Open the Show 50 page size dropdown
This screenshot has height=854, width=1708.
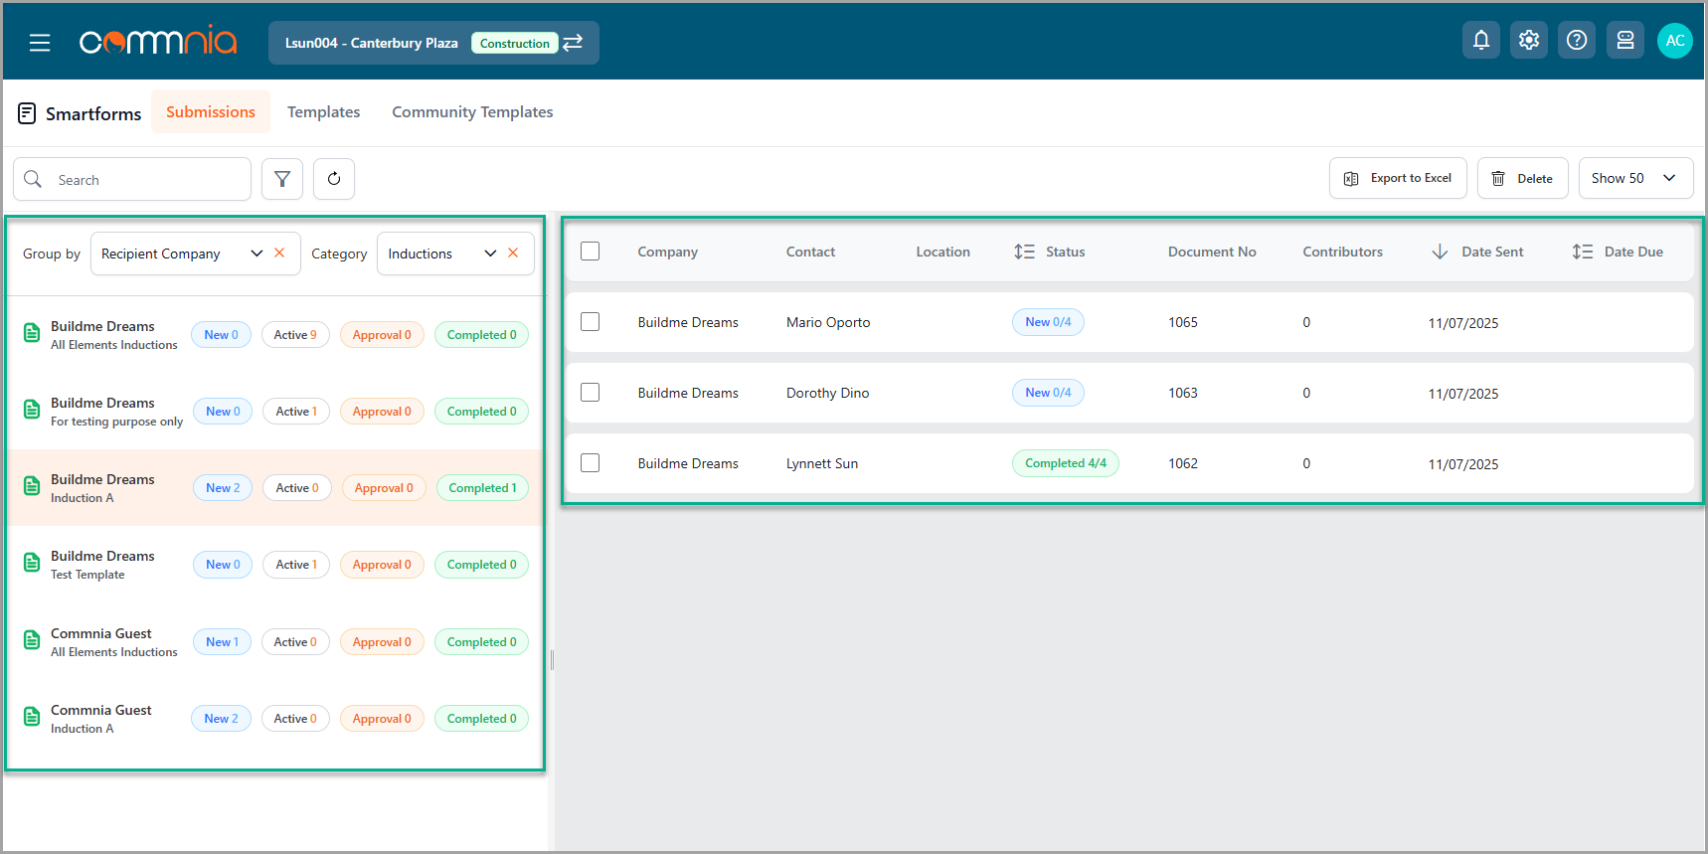click(x=1635, y=178)
